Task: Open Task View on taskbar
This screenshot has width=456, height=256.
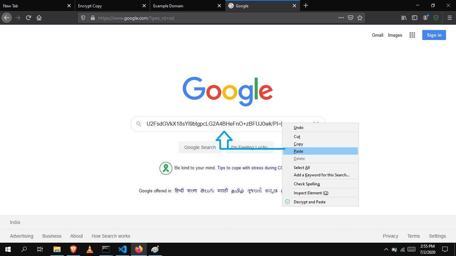Action: pos(40,249)
